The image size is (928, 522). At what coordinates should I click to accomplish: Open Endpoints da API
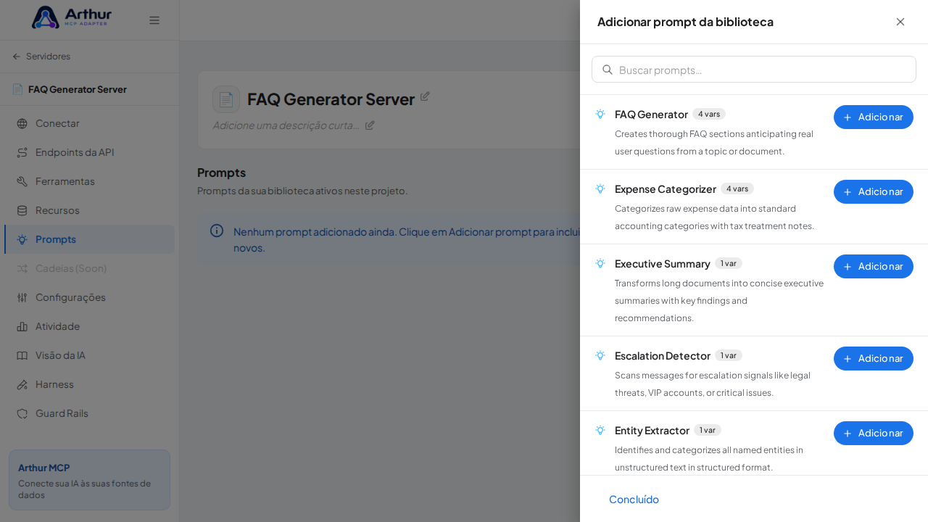(89, 152)
